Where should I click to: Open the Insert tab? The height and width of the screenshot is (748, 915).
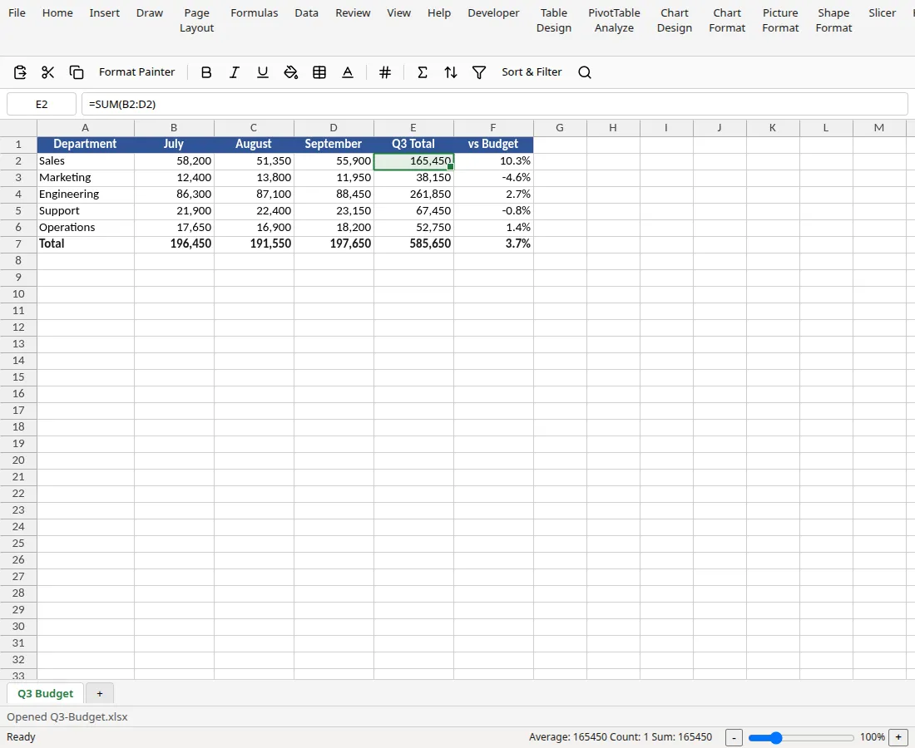coord(105,12)
